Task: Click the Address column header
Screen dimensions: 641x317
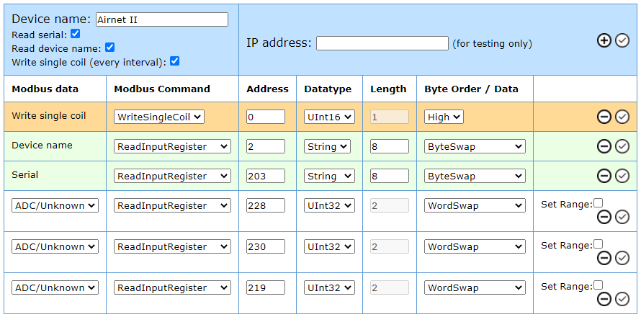Action: pos(267,89)
